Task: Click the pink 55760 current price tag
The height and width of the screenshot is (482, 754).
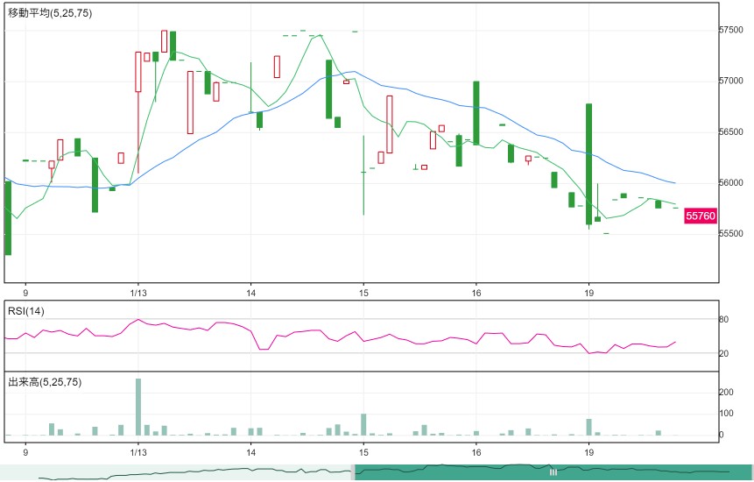Action: point(701,216)
